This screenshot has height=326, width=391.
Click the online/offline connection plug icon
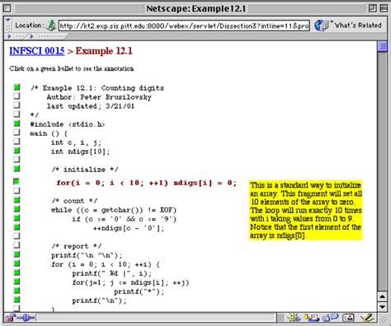pos(26,318)
